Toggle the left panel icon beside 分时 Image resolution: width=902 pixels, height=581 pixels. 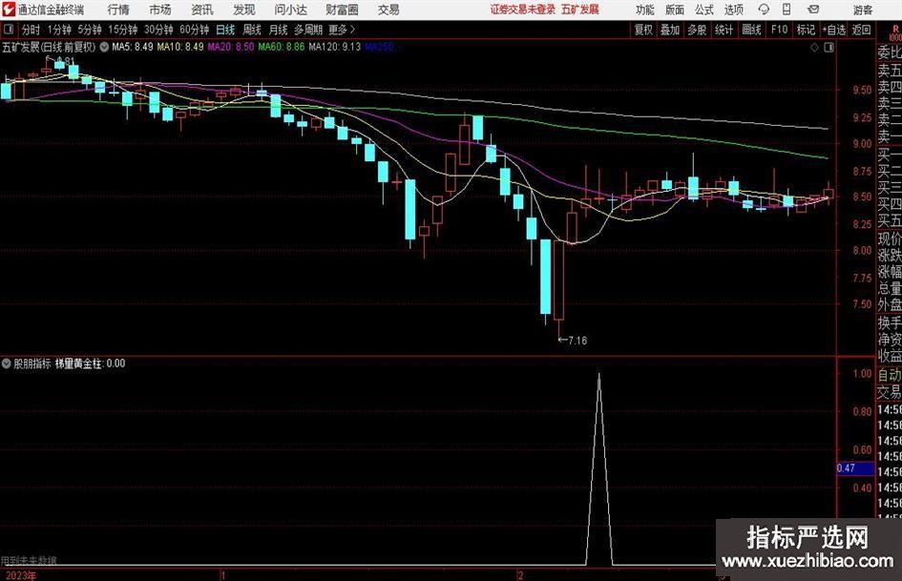[x=9, y=30]
